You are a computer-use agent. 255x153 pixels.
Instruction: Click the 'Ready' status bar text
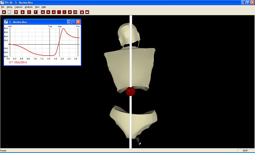[3, 150]
